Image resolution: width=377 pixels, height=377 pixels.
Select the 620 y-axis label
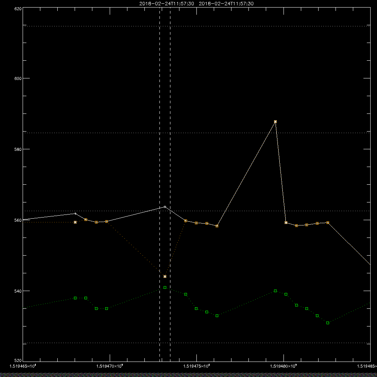(18, 9)
